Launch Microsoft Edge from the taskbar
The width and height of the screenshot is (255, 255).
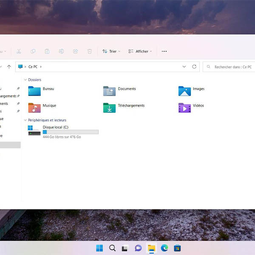coord(164,248)
